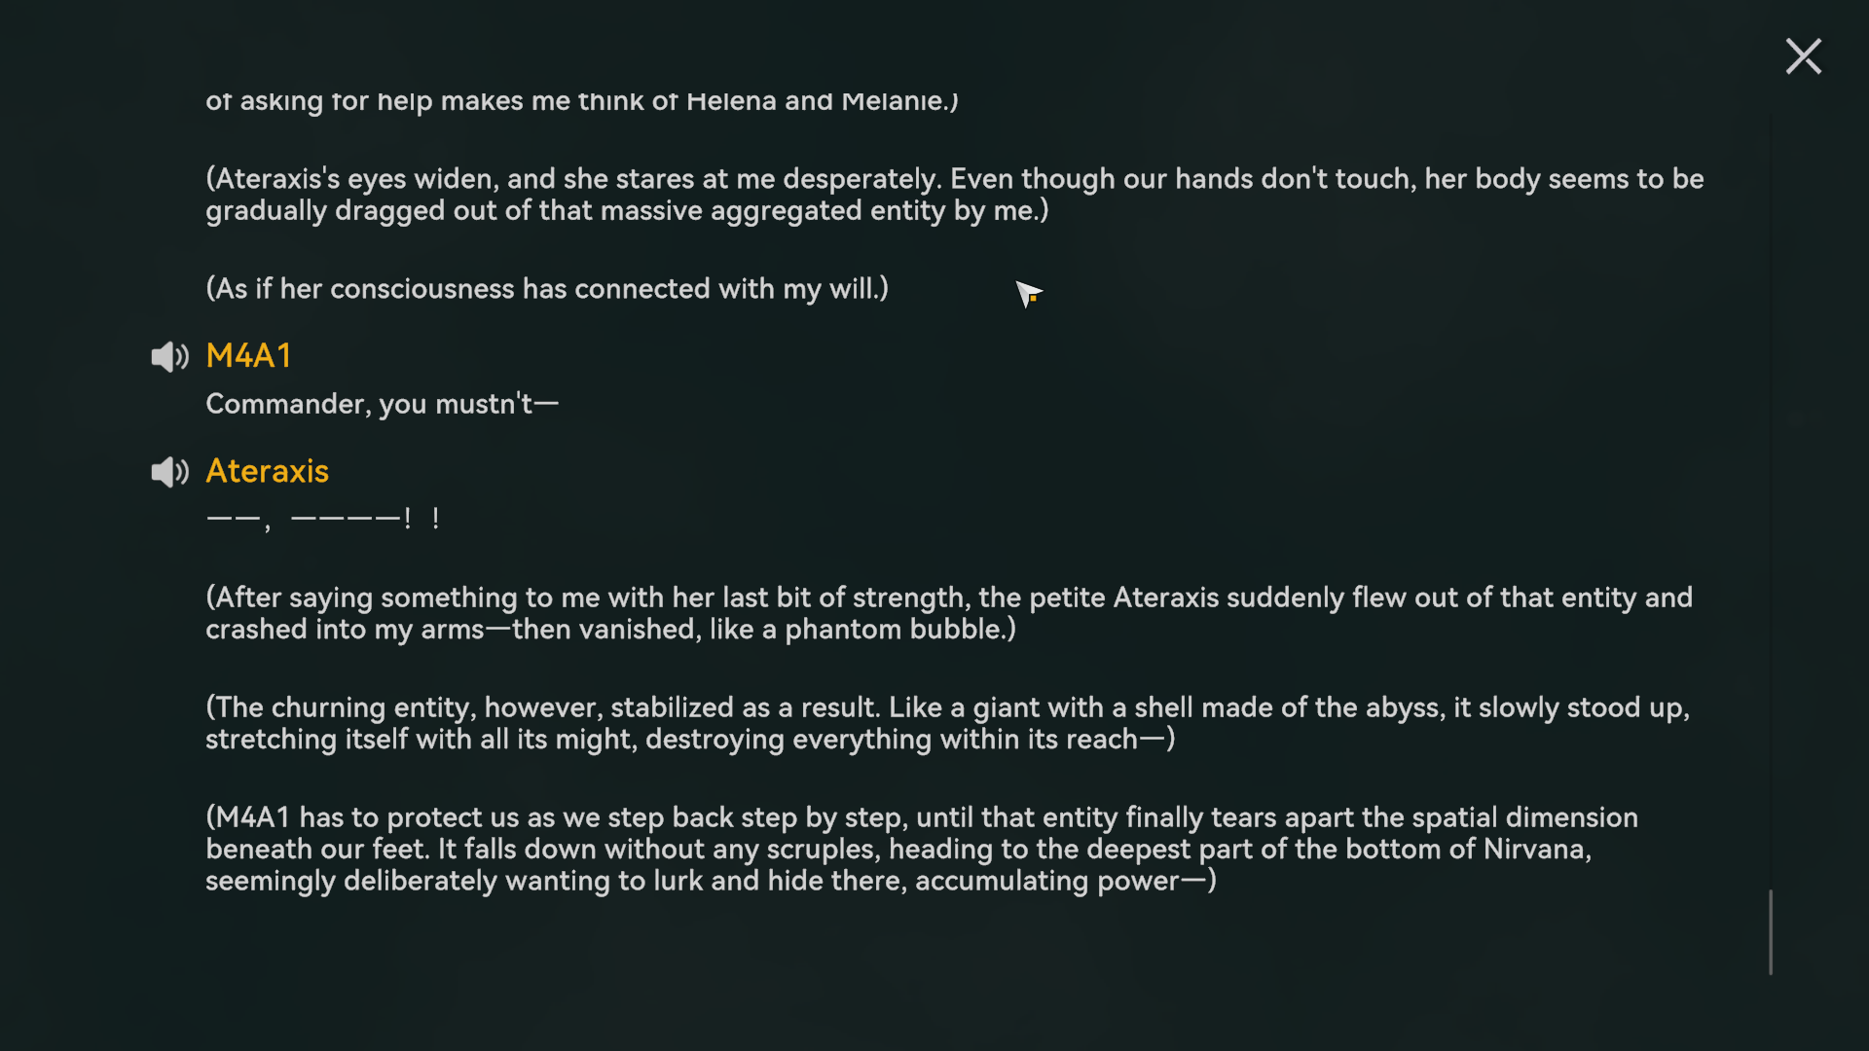Play M4A1's voice line with speaker icon
1869x1051 pixels.
point(169,357)
